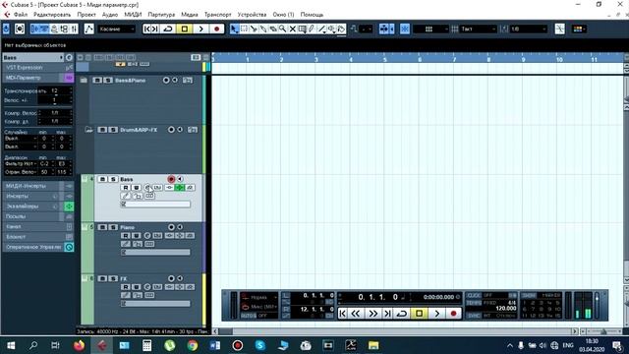The width and height of the screenshot is (629, 354).
Task: Select the Zoom magnifier tool
Action: pos(282,29)
